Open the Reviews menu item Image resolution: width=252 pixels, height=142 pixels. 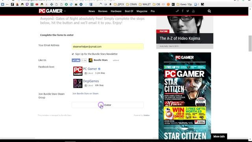(x=103, y=11)
